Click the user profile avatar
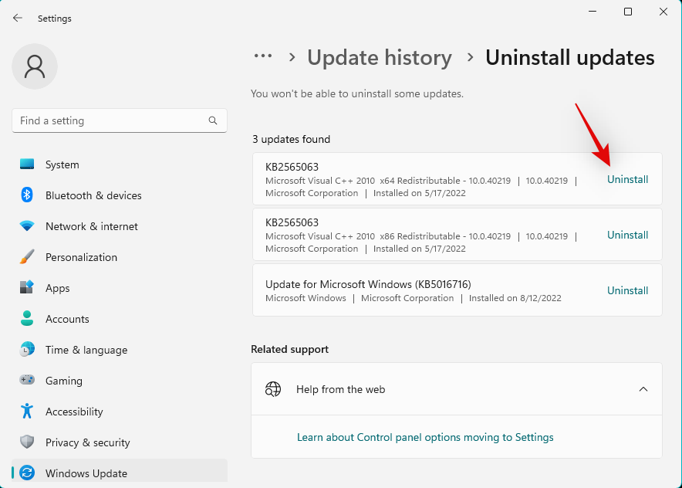 (x=34, y=66)
